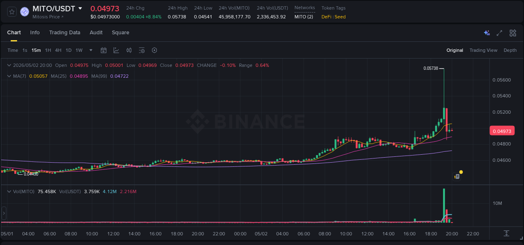Open the go-to-date calendar icon

(x=104, y=50)
